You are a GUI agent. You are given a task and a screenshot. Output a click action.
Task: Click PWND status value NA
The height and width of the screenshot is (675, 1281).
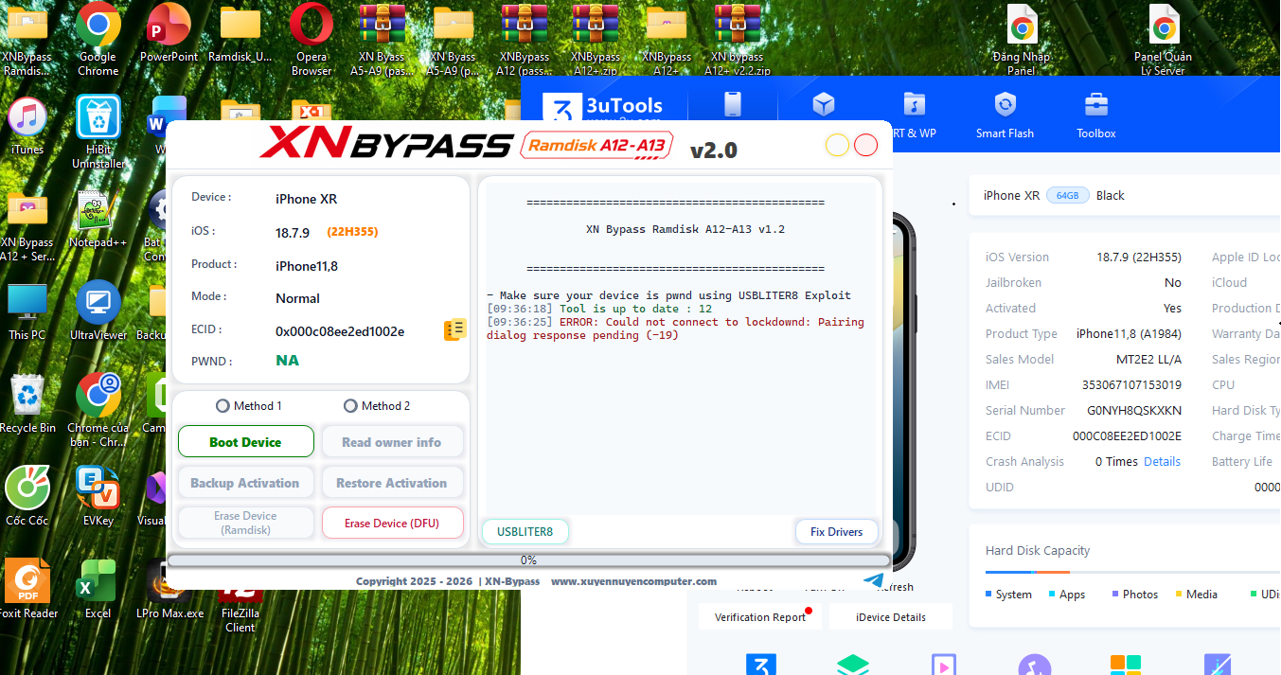point(287,360)
